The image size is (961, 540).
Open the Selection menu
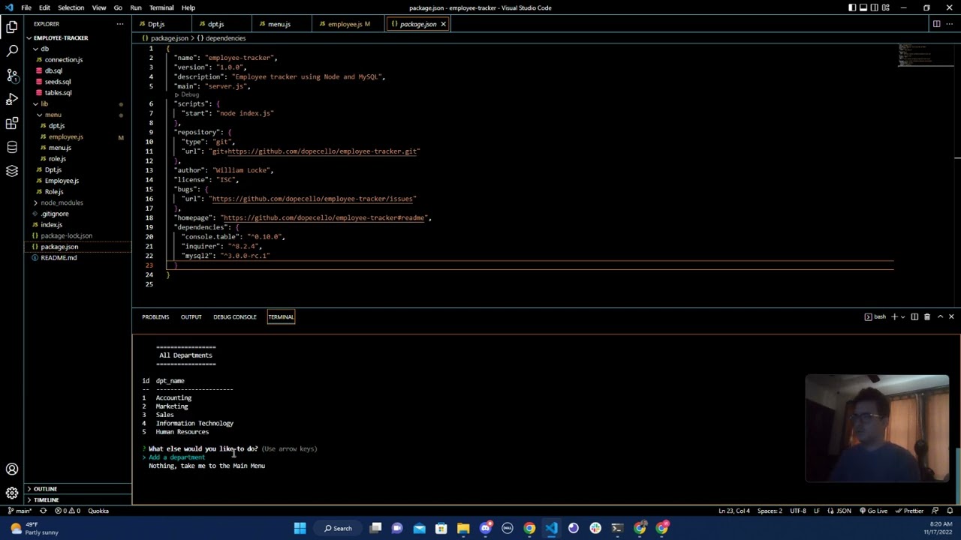71,7
